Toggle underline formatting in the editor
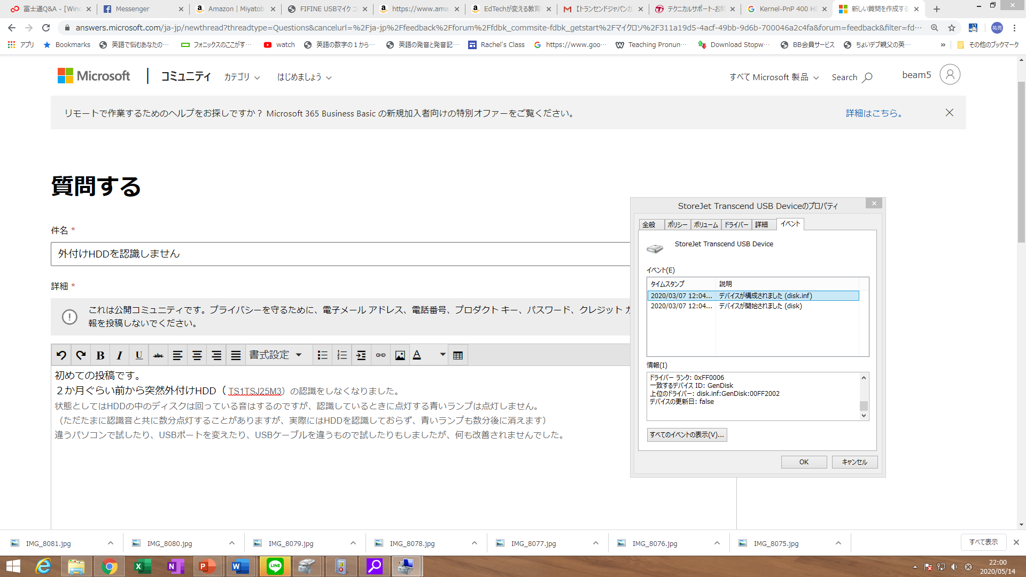 [x=138, y=355]
